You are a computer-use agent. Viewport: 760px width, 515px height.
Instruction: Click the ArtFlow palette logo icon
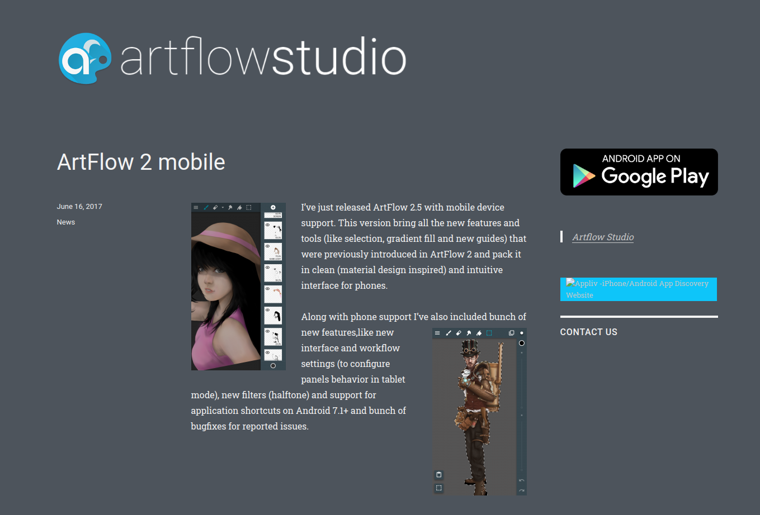click(x=84, y=58)
